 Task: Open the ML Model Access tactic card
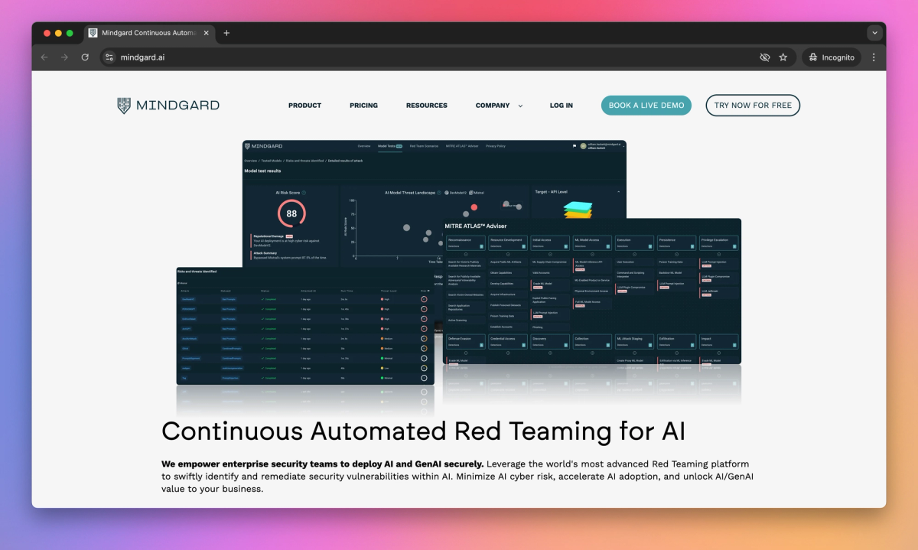[592, 242]
